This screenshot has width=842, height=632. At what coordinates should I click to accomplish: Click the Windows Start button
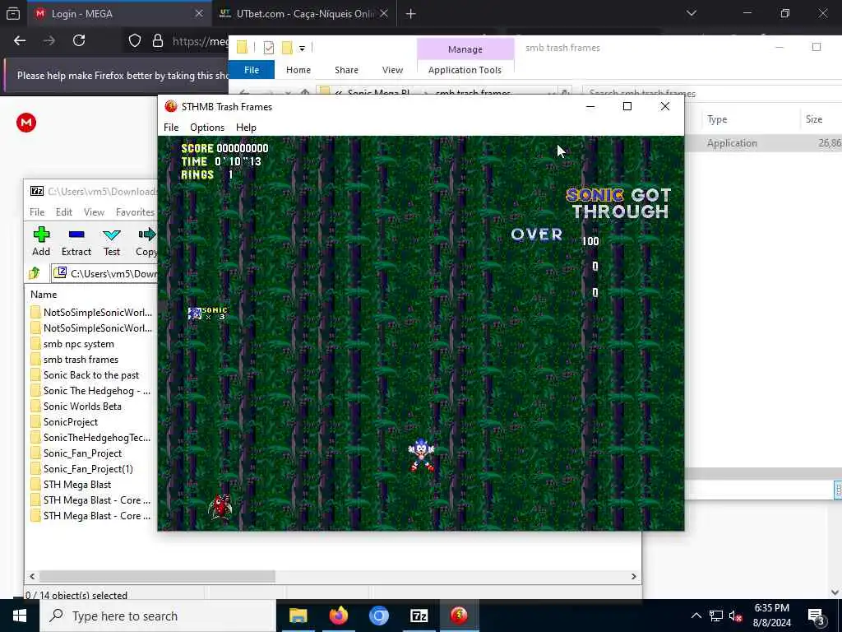20,616
